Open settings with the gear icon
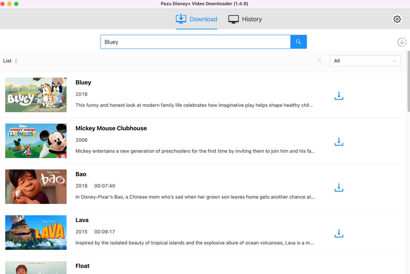Viewport: 410px width, 274px height. (x=397, y=19)
